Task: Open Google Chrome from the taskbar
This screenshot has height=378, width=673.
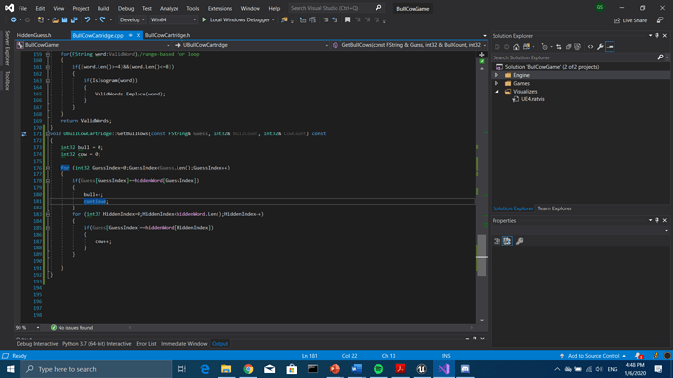Action: (248, 369)
